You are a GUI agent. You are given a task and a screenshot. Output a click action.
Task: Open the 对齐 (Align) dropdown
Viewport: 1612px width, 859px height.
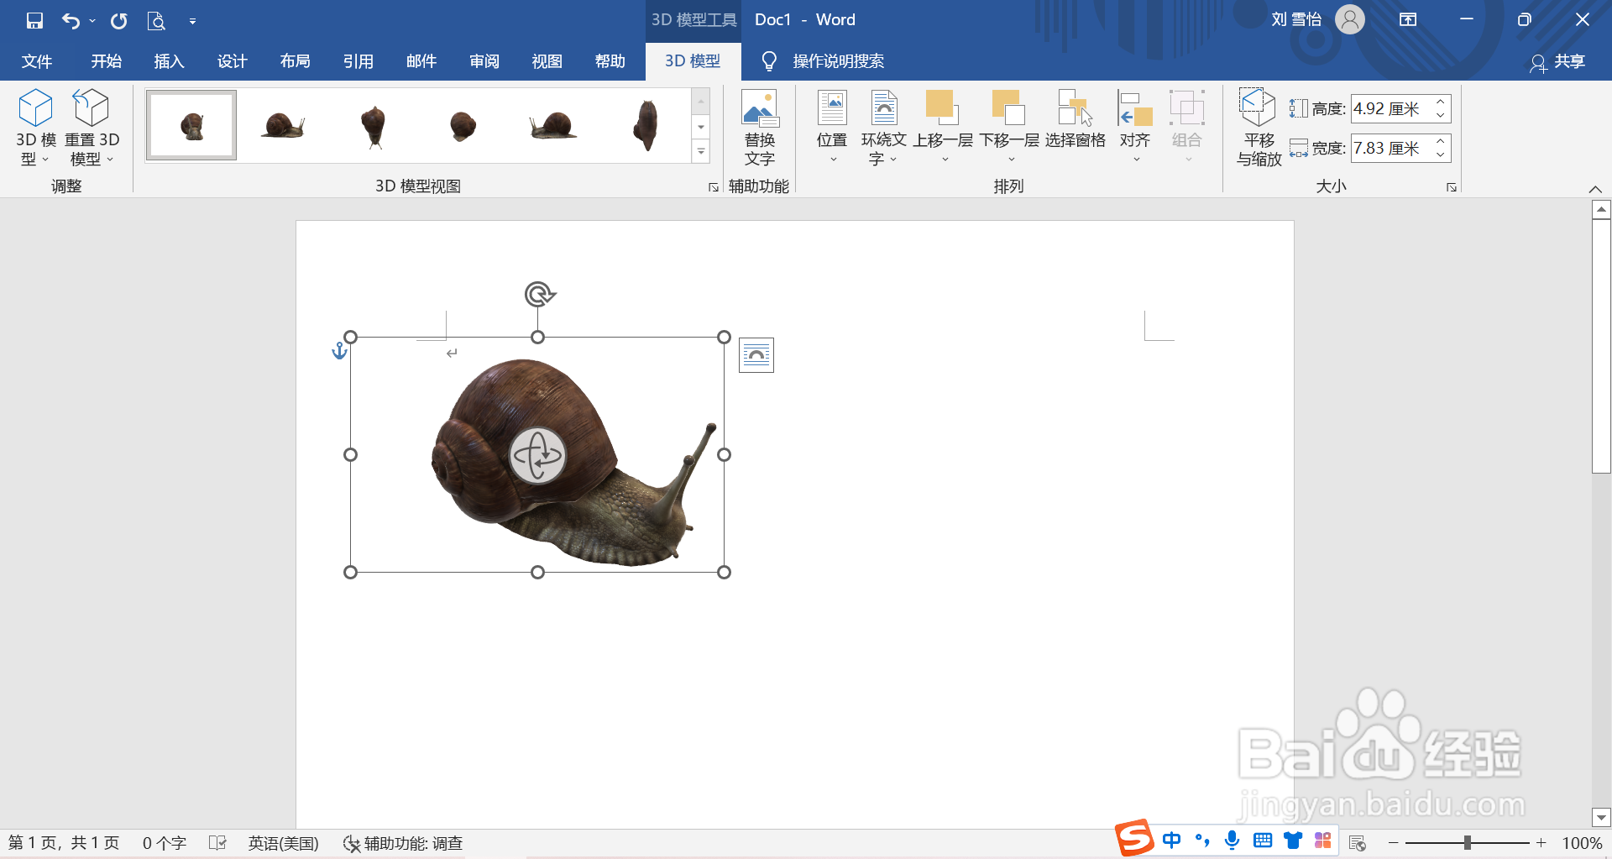point(1135,128)
